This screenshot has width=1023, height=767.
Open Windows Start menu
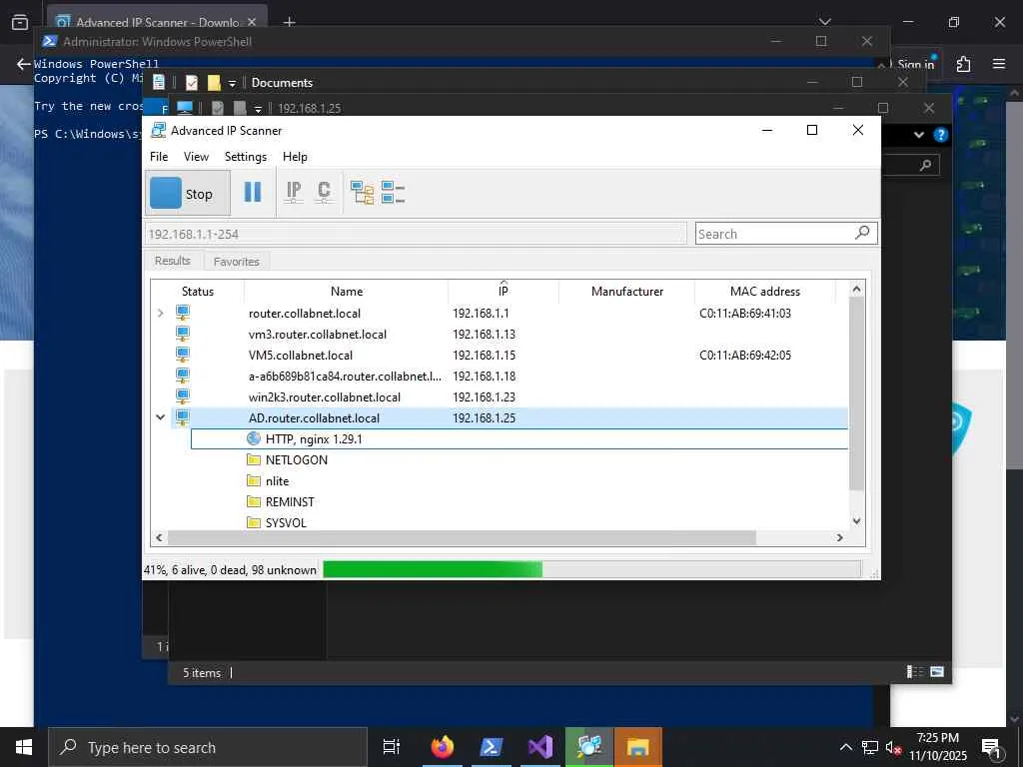click(24, 747)
